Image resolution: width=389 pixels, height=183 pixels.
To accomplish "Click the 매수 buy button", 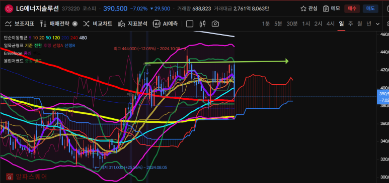I will tap(352, 9).
